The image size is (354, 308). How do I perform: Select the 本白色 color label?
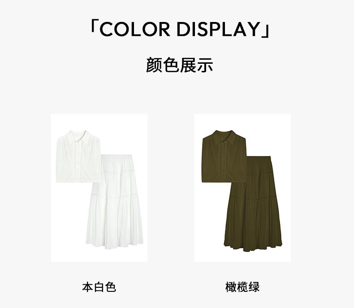point(99,287)
